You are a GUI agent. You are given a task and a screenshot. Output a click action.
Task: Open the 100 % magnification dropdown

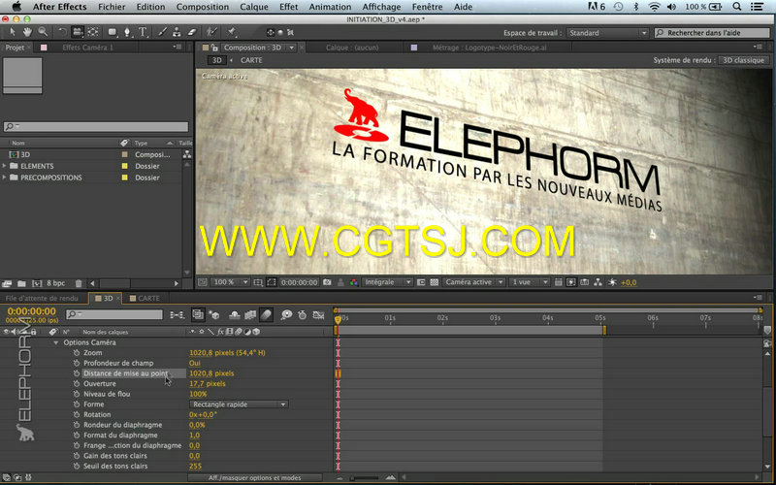click(230, 282)
